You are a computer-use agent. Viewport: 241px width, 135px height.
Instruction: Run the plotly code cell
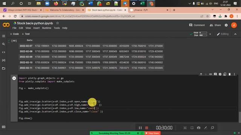[14, 78]
